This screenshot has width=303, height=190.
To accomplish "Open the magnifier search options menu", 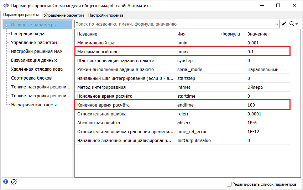I will [294, 24].
